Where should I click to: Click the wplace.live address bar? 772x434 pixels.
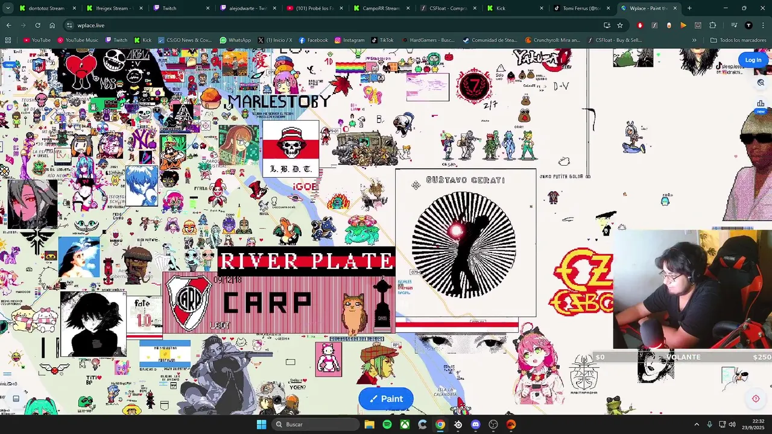338,25
